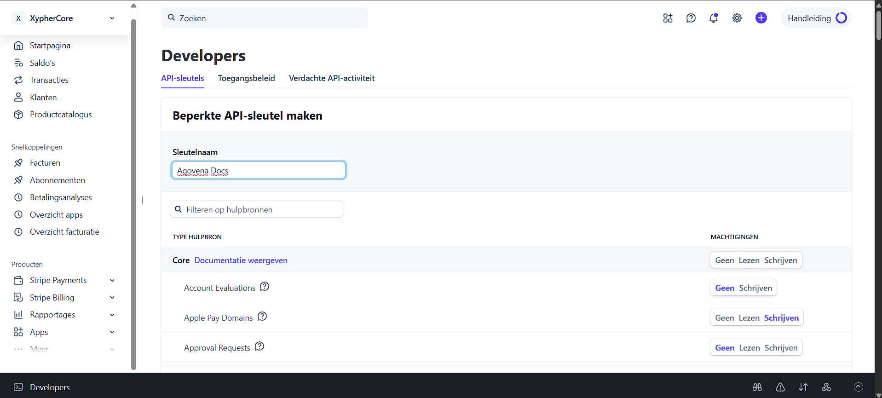
Task: Set Account Evaluations to Schrijven
Action: (755, 288)
